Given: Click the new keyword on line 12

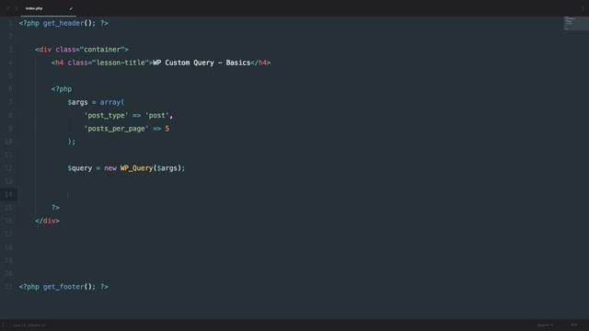Looking at the screenshot, I should click(x=110, y=168).
